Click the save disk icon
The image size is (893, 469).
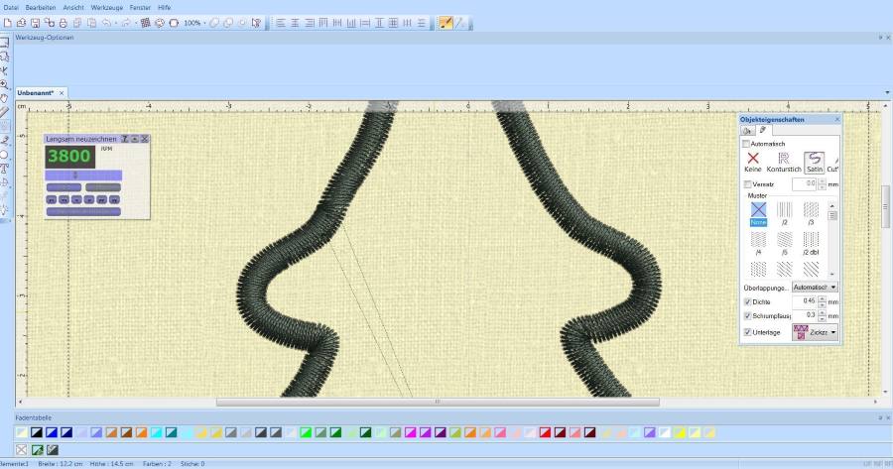pyautogui.click(x=36, y=23)
